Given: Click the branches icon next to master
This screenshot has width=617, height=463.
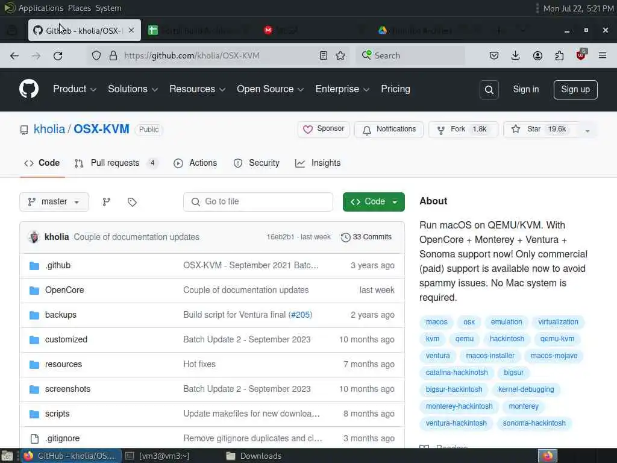Looking at the screenshot, I should point(106,202).
